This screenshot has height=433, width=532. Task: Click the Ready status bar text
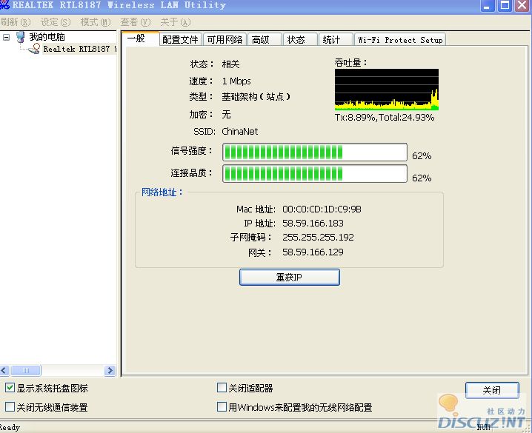[x=10, y=427]
